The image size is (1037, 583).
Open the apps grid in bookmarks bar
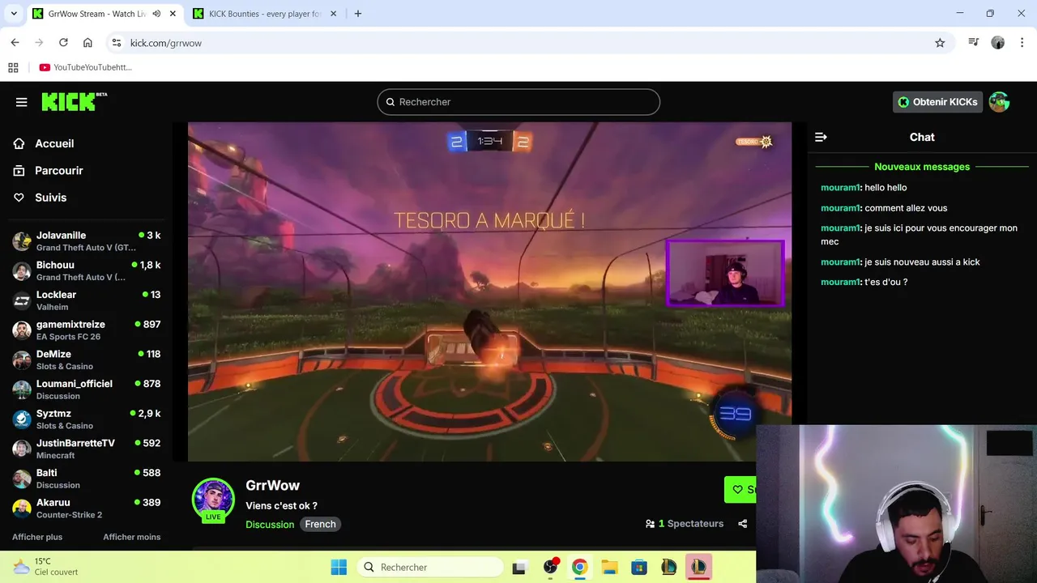(x=13, y=67)
